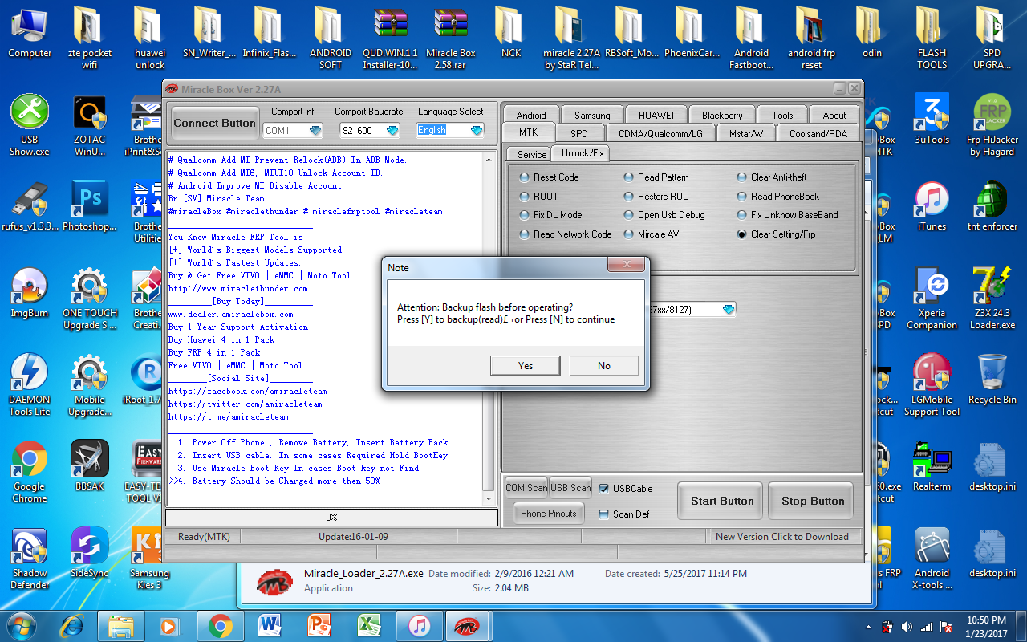This screenshot has width=1027, height=642.
Task: Click the 0% progress bar
Action: pyautogui.click(x=331, y=518)
